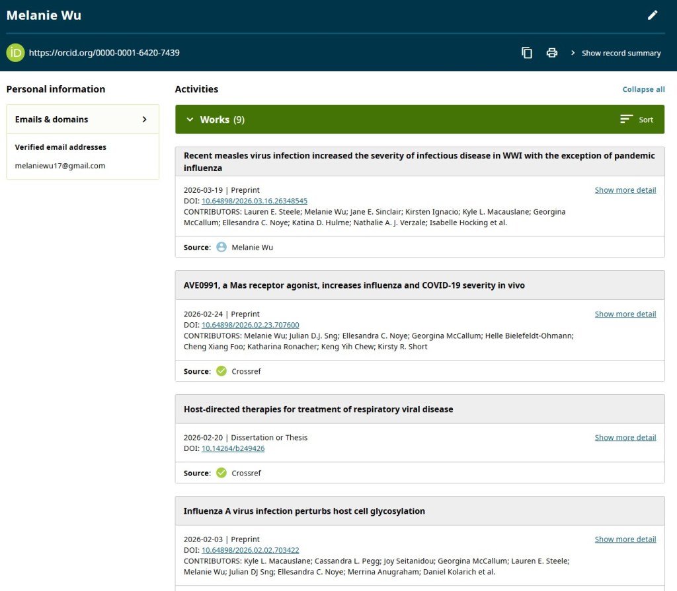Show more detail for glycosylation preprint
Screen dimensions: 677x591
[x=625, y=539]
